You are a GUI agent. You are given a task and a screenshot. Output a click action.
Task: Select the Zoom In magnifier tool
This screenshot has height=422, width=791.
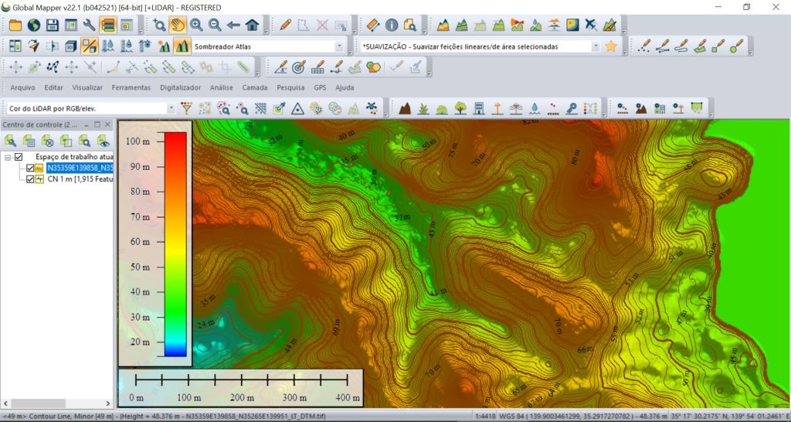click(x=196, y=25)
